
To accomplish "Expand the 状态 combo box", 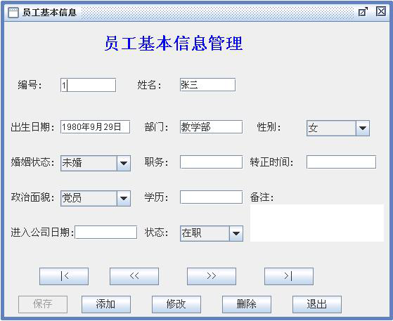I will (x=236, y=233).
